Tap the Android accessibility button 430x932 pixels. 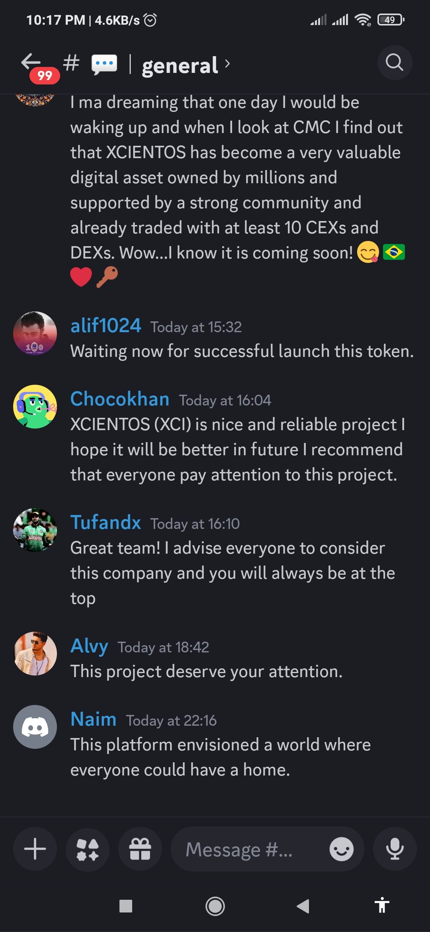(382, 906)
